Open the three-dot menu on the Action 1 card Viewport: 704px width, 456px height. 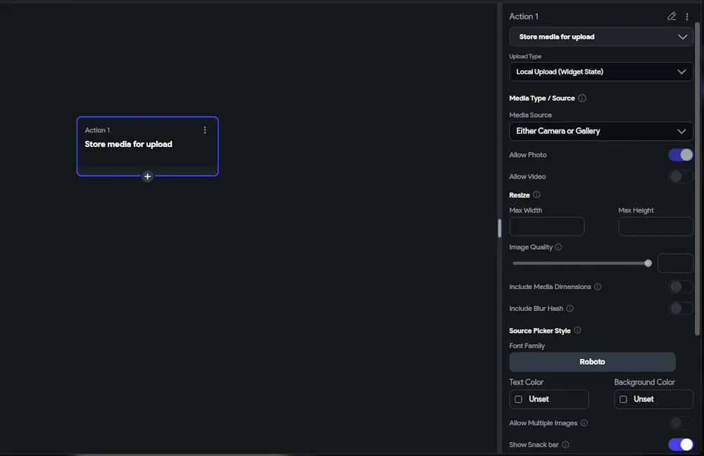(205, 129)
